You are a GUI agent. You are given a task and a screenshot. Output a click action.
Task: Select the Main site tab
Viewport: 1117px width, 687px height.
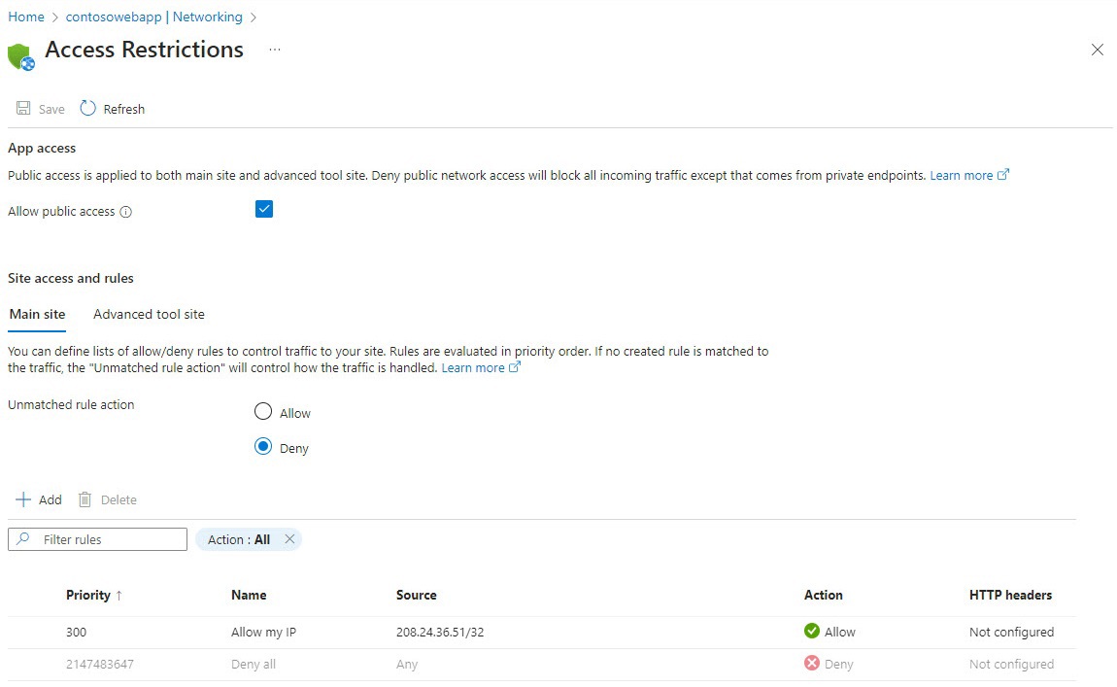36,314
